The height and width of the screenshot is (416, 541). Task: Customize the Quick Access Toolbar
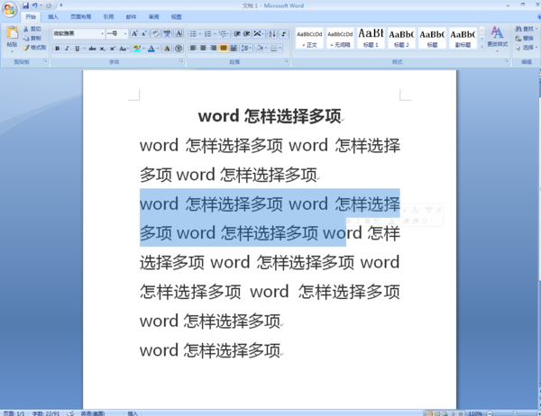click(x=61, y=5)
